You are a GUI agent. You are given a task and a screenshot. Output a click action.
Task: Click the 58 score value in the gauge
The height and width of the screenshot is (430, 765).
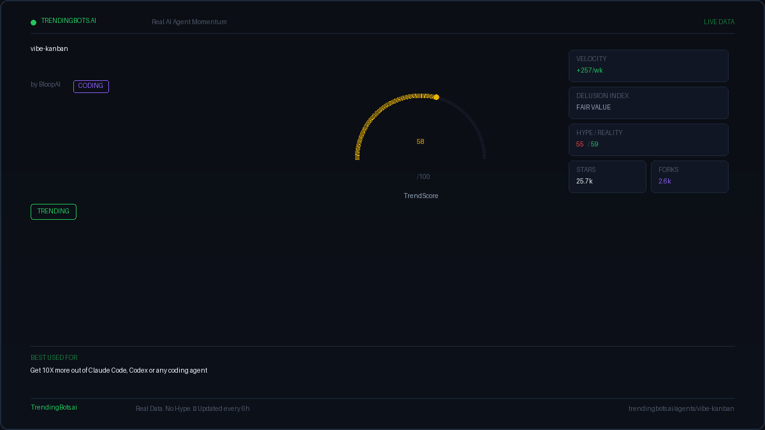pos(421,141)
